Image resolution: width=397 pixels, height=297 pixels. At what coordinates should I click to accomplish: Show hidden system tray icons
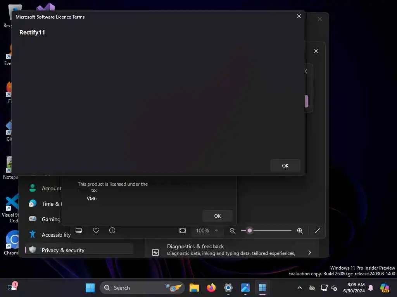[x=300, y=288]
